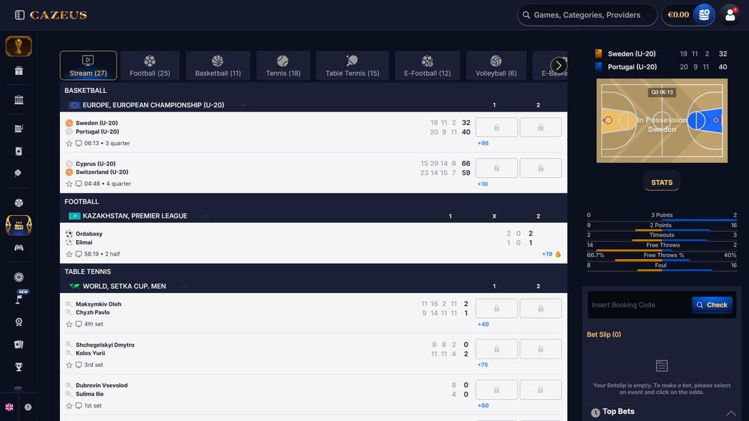Toggle the sidebar menu icon beside CAZEUS logo
Viewport: 749px width, 421px height.
(x=19, y=15)
